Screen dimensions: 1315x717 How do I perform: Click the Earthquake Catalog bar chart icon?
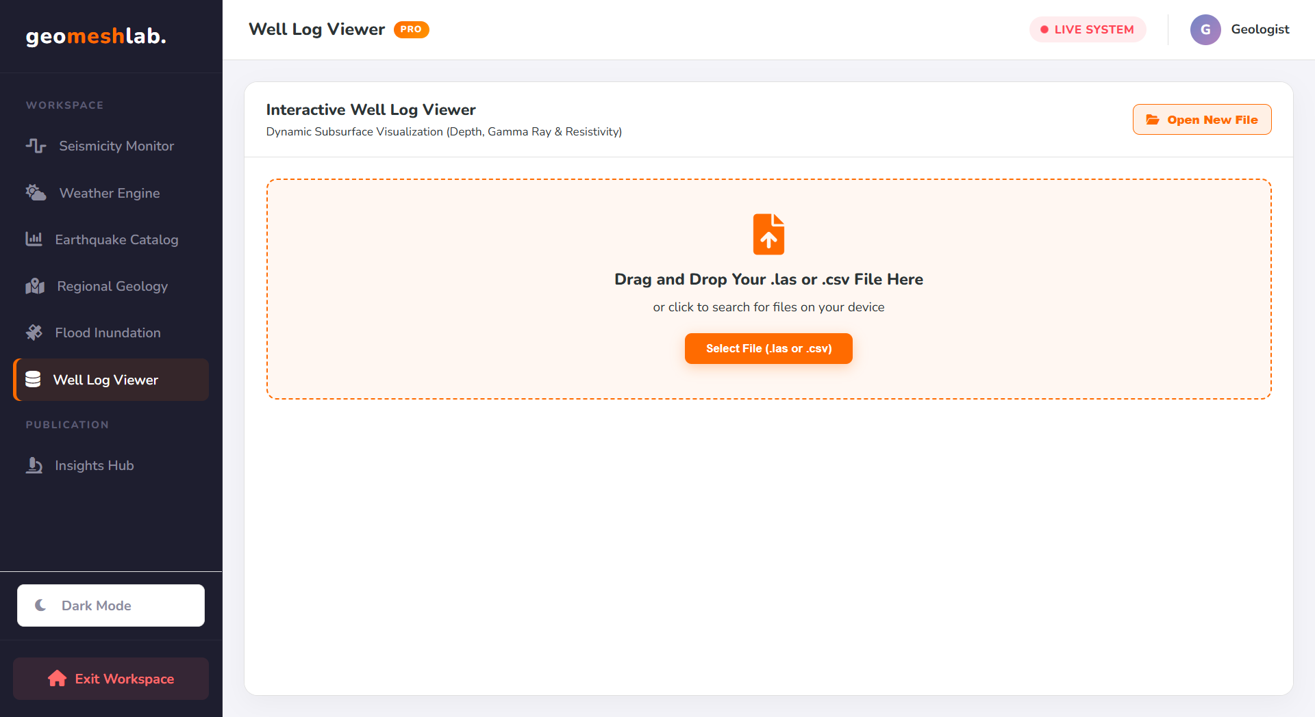[x=34, y=239]
